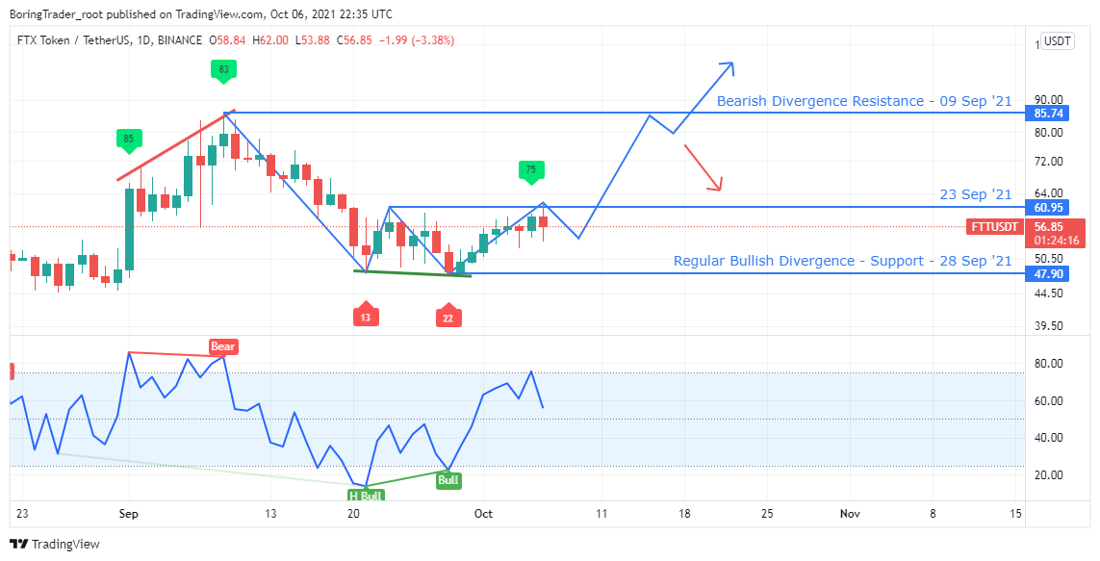The height and width of the screenshot is (561, 1100).
Task: Click the Oct label on the time axis
Action: (483, 514)
